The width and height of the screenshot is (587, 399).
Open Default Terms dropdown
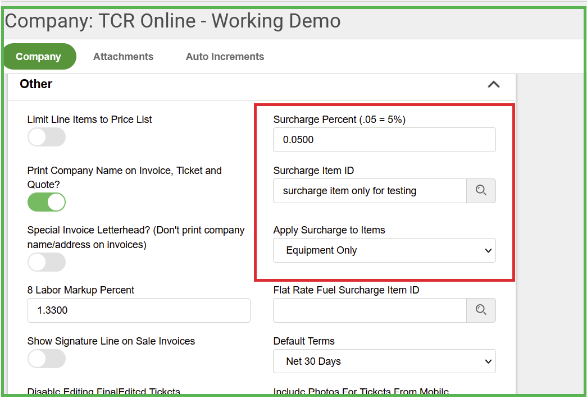384,361
